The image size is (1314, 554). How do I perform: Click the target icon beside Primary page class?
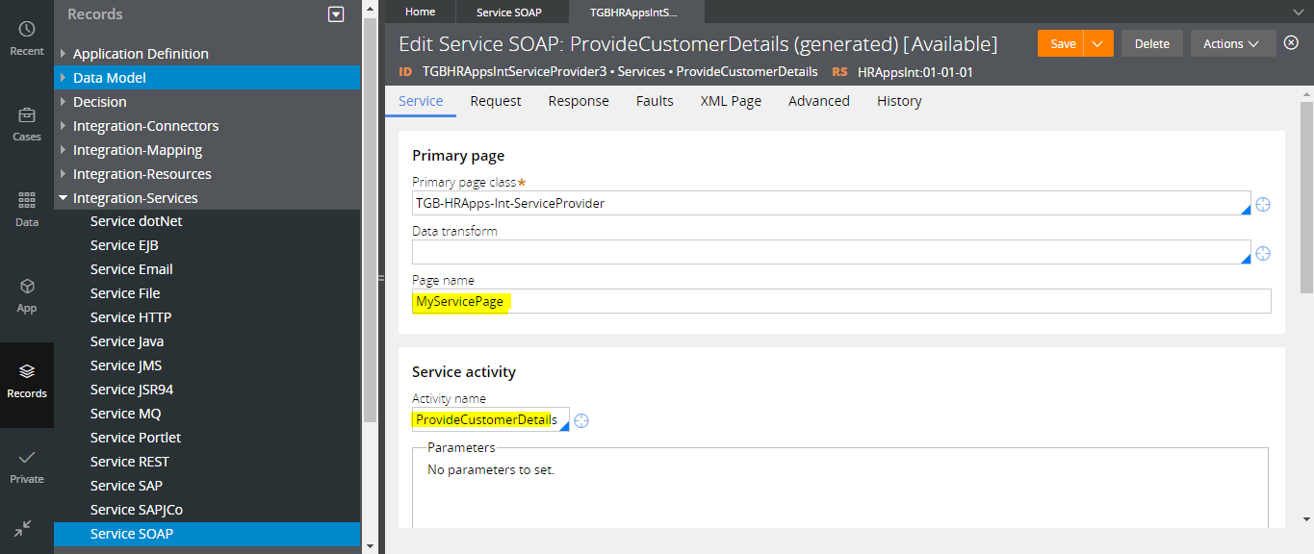pyautogui.click(x=1263, y=204)
